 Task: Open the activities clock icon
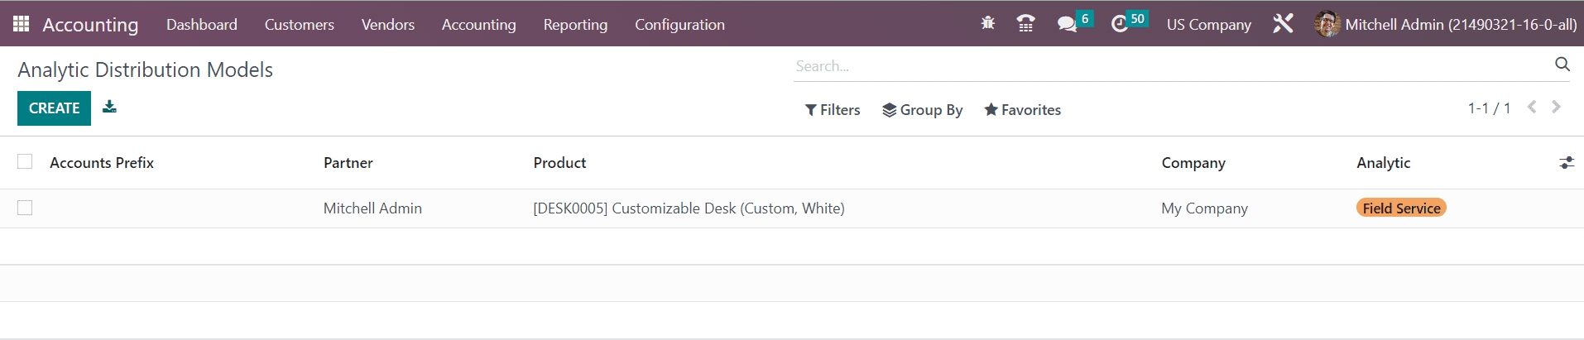tap(1120, 24)
